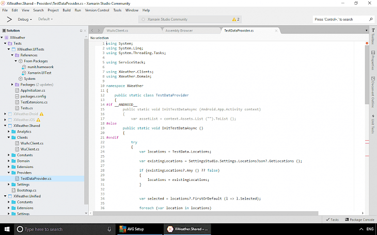Screen dimensions: 377x235
Task: Expand the XWeather.Droid project
Action: (5, 114)
